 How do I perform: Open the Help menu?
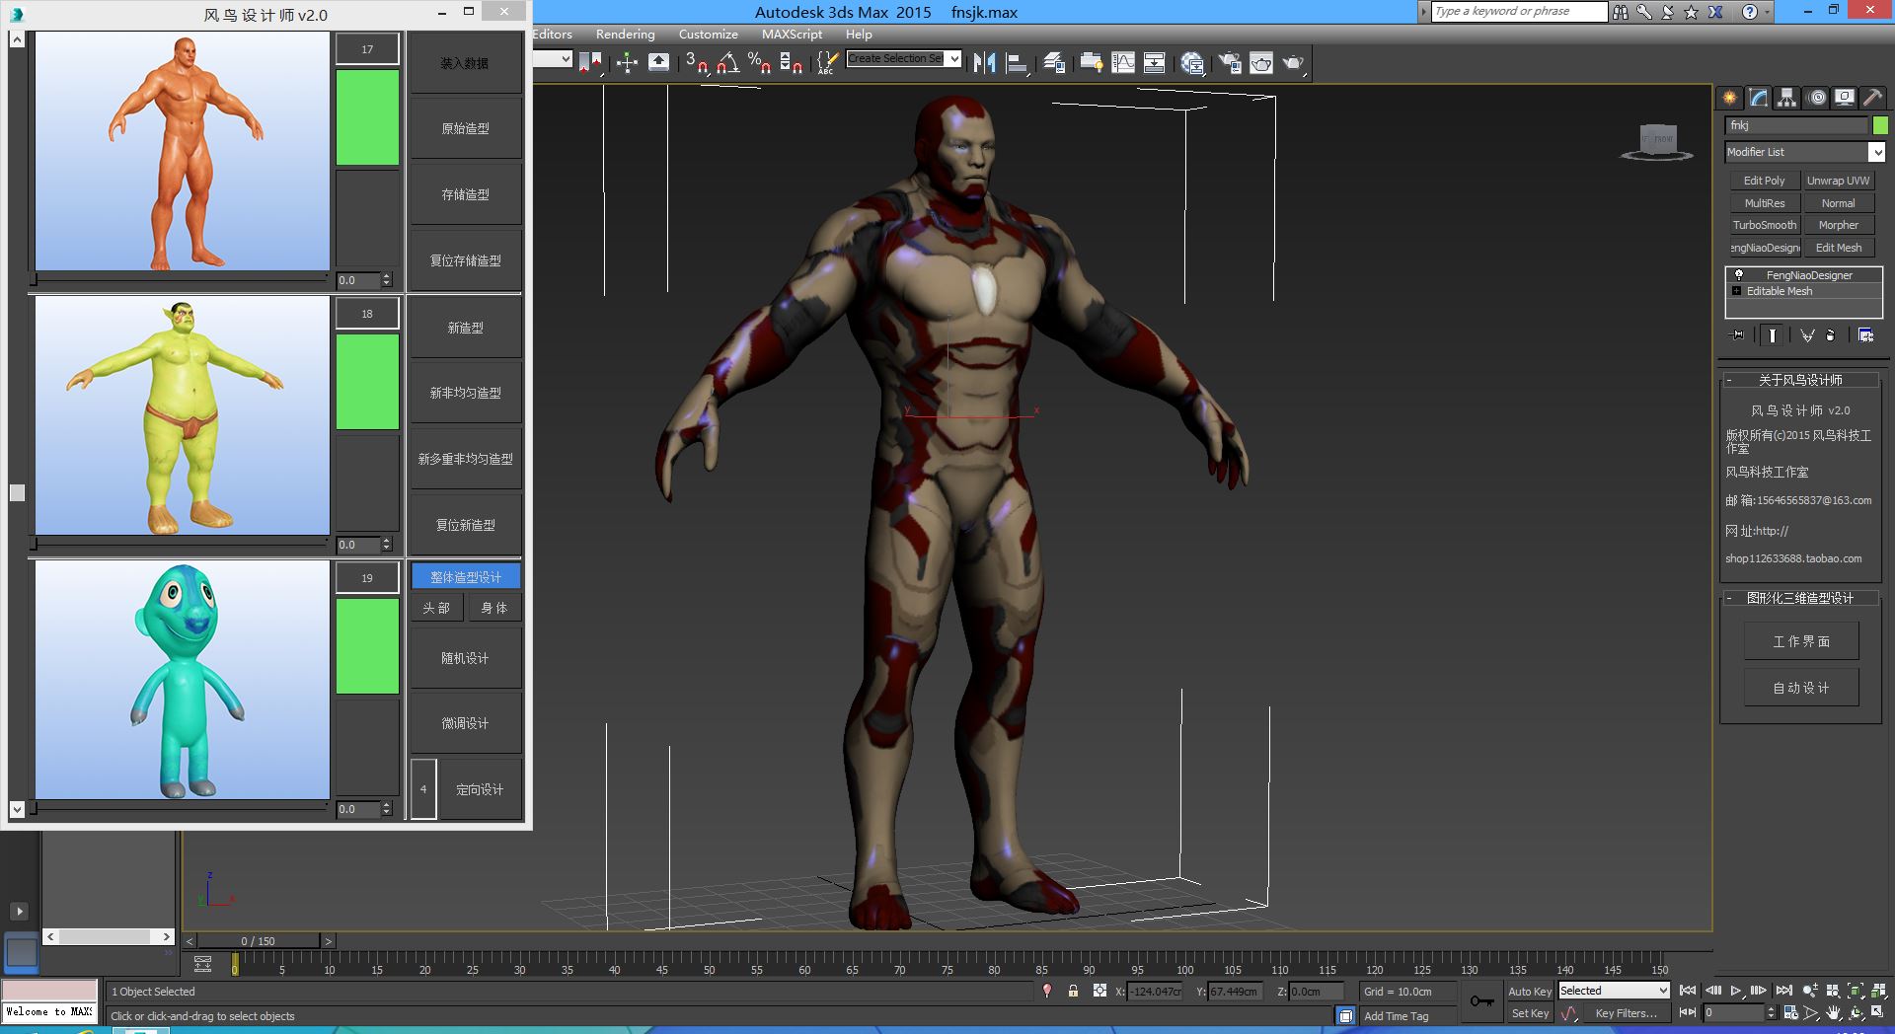click(859, 35)
